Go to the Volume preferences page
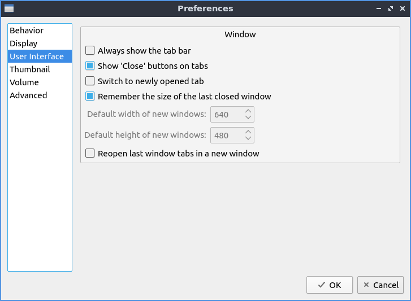 point(24,82)
